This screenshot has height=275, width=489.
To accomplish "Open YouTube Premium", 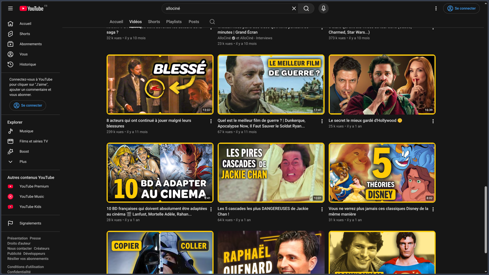I will [x=31, y=186].
